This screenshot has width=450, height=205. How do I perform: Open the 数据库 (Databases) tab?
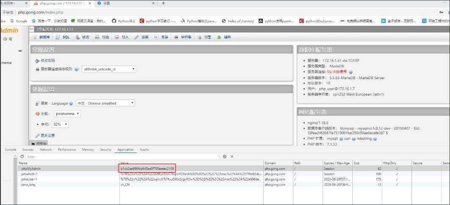click(x=41, y=37)
